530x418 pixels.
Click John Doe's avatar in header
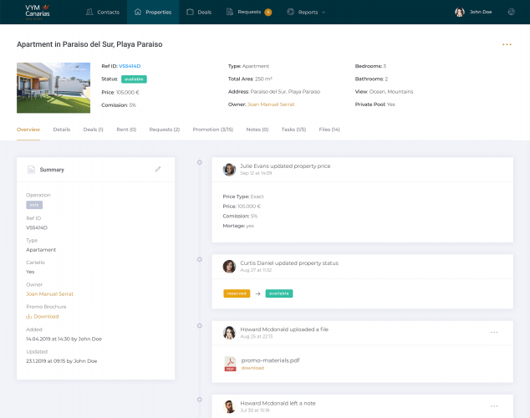[x=459, y=12]
